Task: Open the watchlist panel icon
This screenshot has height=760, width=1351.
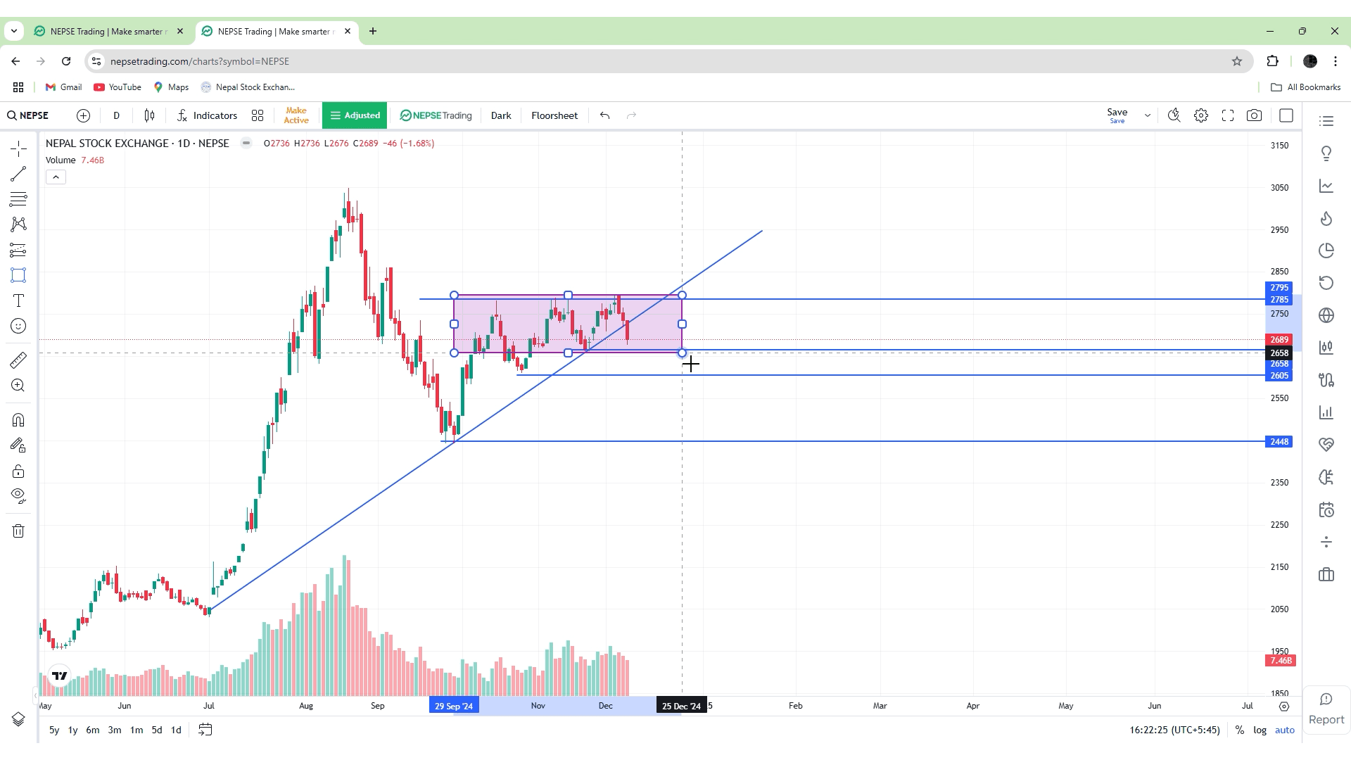Action: pos(1326,121)
